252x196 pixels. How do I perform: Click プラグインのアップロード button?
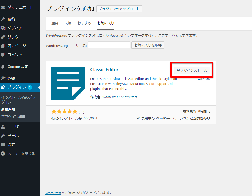pos(119,9)
